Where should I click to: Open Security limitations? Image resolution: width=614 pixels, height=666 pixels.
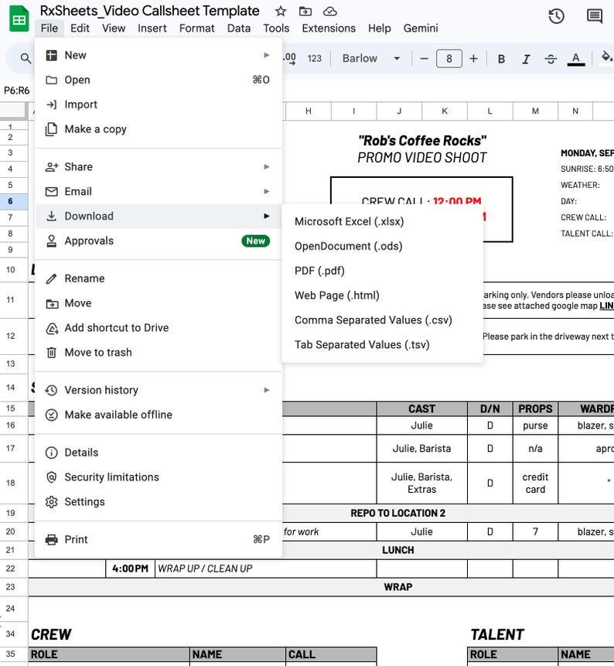pos(159,477)
